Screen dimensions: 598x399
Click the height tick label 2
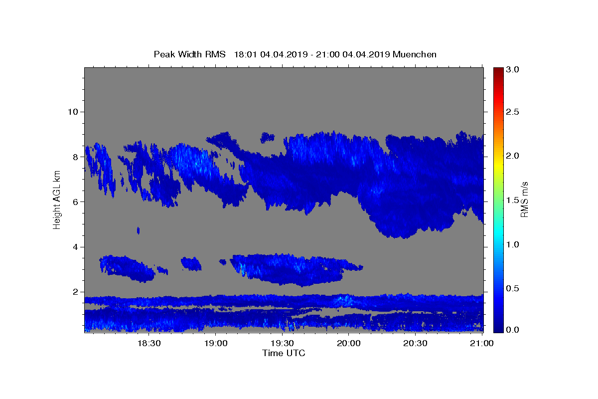(75, 292)
